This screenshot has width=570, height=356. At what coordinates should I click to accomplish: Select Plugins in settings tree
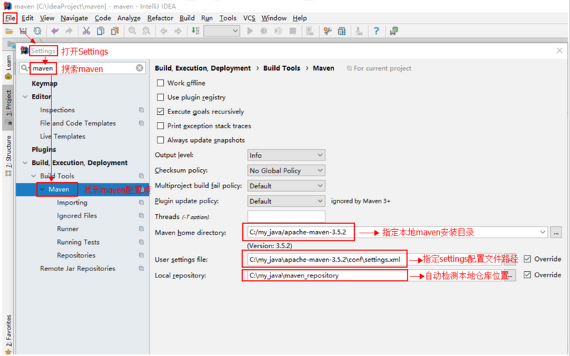[43, 150]
